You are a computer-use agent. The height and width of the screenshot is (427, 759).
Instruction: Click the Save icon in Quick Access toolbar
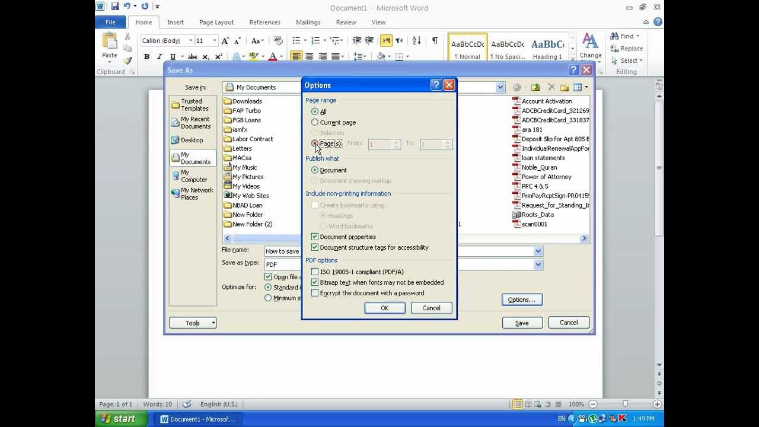(x=114, y=7)
